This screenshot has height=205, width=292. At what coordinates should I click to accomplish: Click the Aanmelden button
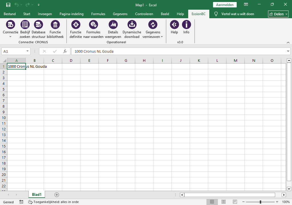click(x=225, y=5)
